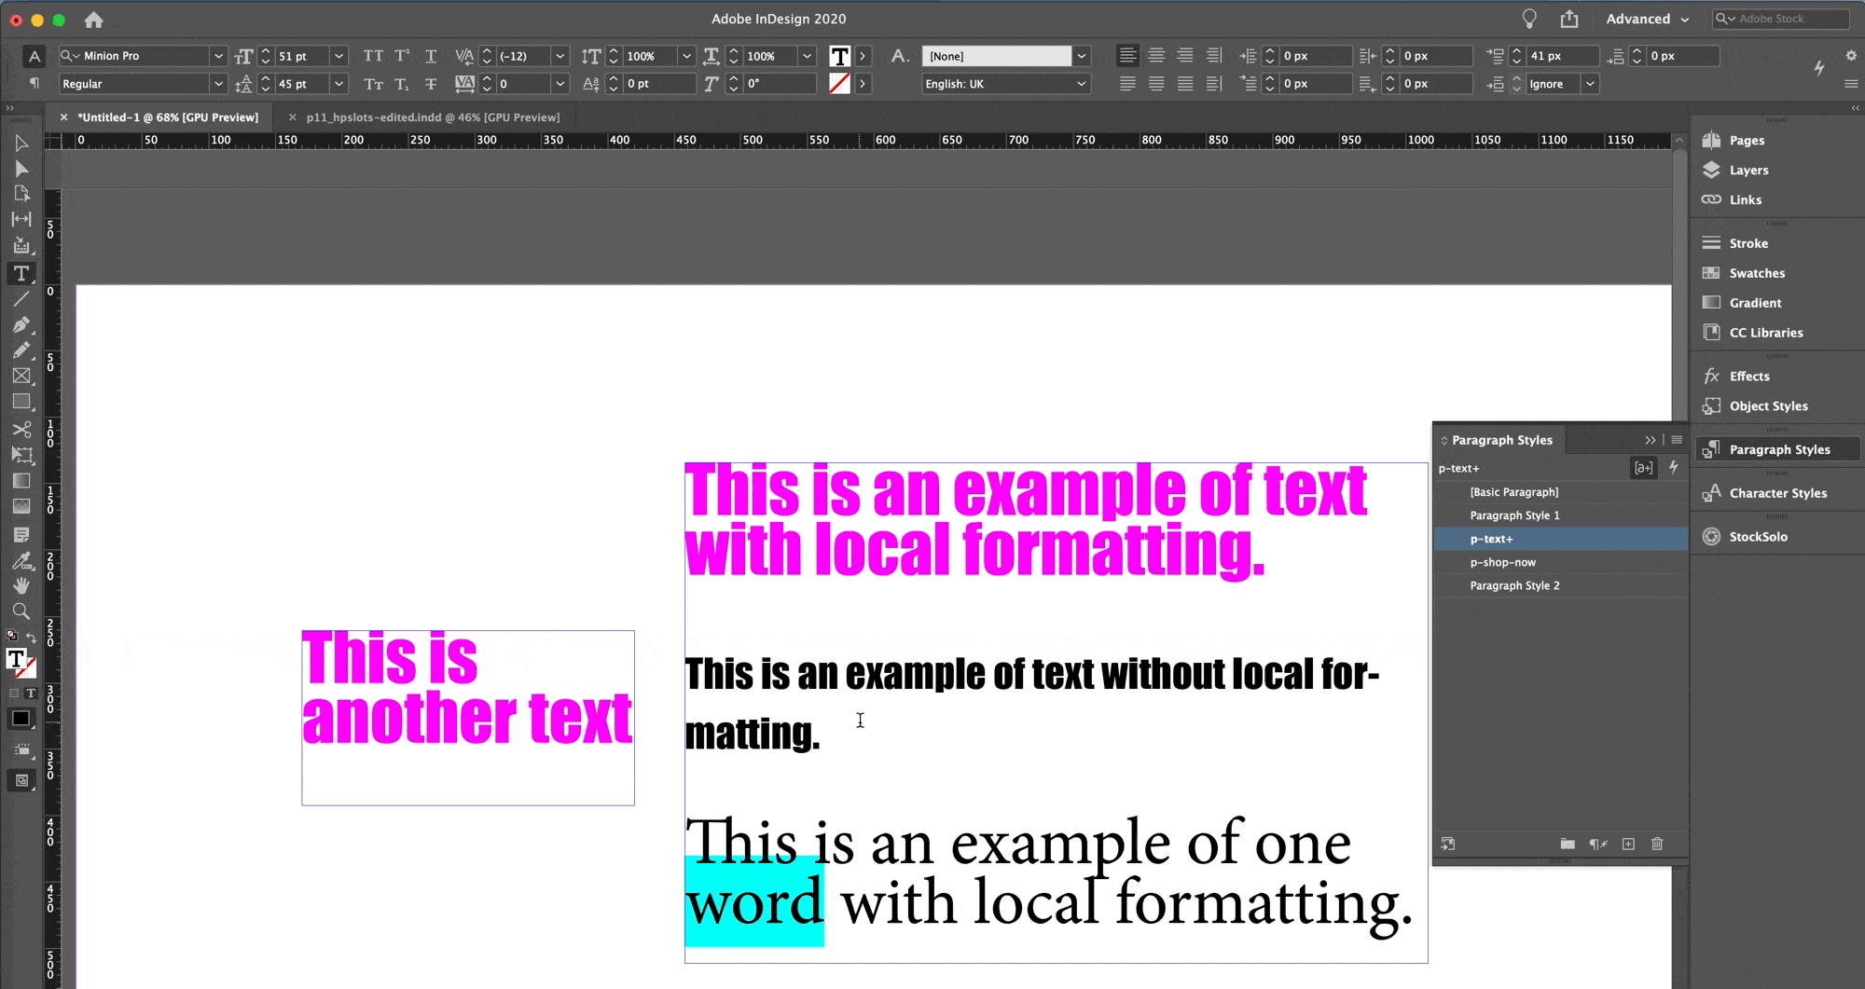Apply the p-shop-now paragraph style

(1502, 562)
